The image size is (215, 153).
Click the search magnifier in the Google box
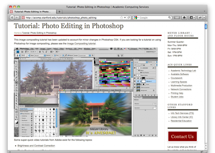pos(169,17)
